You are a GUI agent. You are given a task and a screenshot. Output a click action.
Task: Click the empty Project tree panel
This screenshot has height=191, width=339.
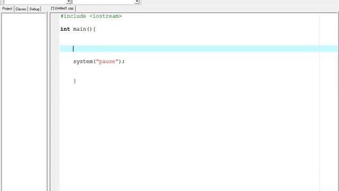tap(24, 102)
